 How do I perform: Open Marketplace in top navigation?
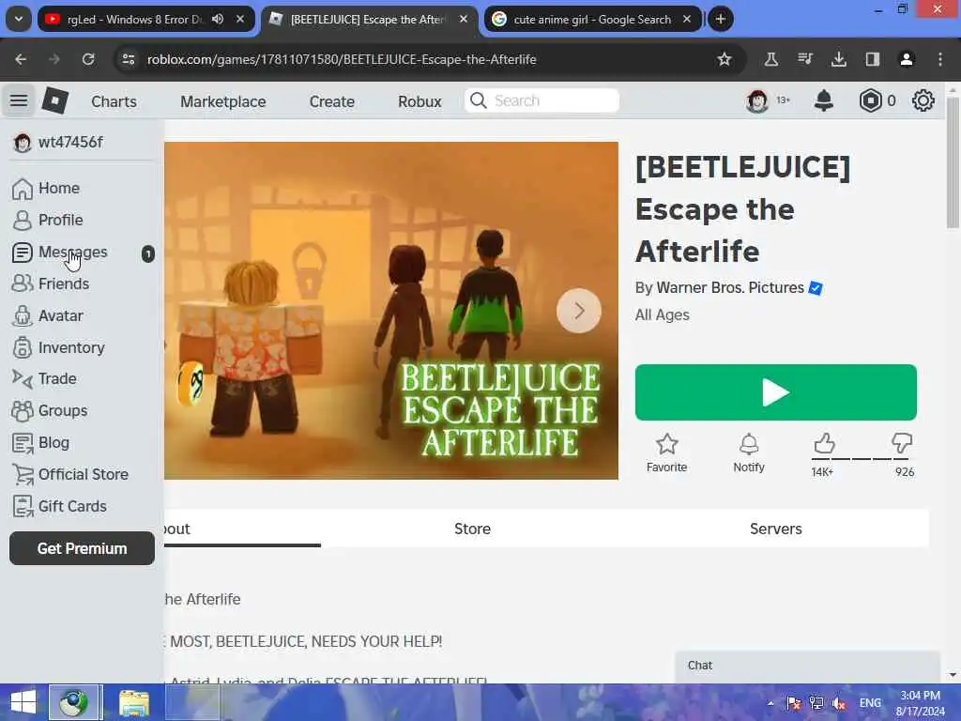[x=223, y=101]
